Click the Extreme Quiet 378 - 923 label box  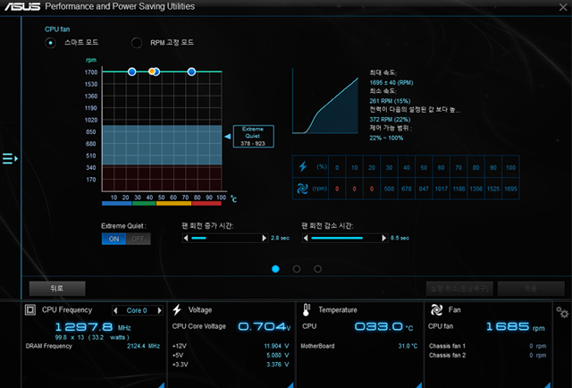pyautogui.click(x=253, y=136)
